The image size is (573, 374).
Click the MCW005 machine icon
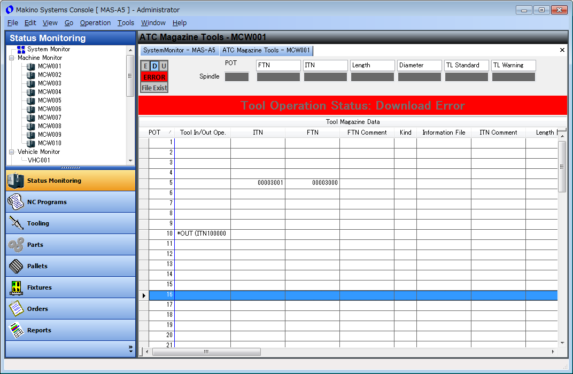pyautogui.click(x=31, y=100)
